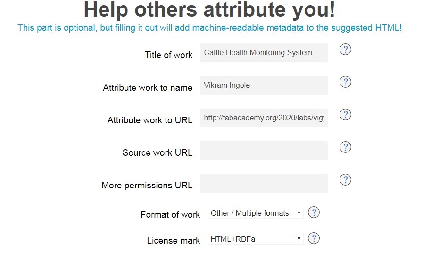The height and width of the screenshot is (254, 440).
Task: Show help for License mark option
Action: 314,238
